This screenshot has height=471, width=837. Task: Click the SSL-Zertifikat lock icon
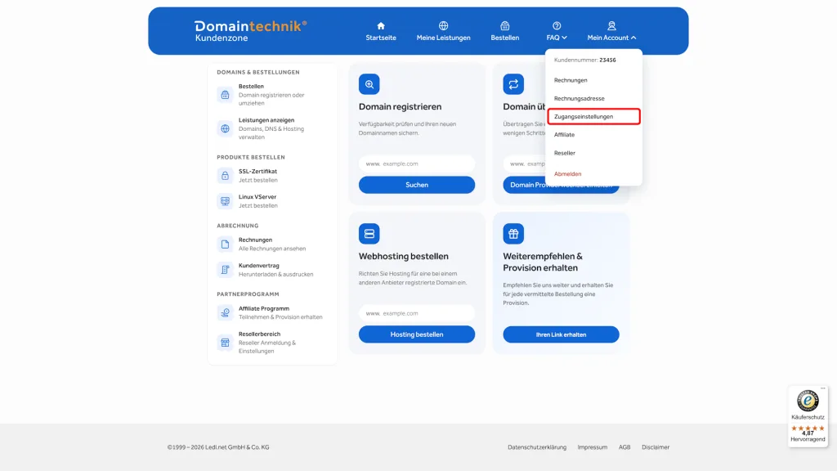click(226, 176)
